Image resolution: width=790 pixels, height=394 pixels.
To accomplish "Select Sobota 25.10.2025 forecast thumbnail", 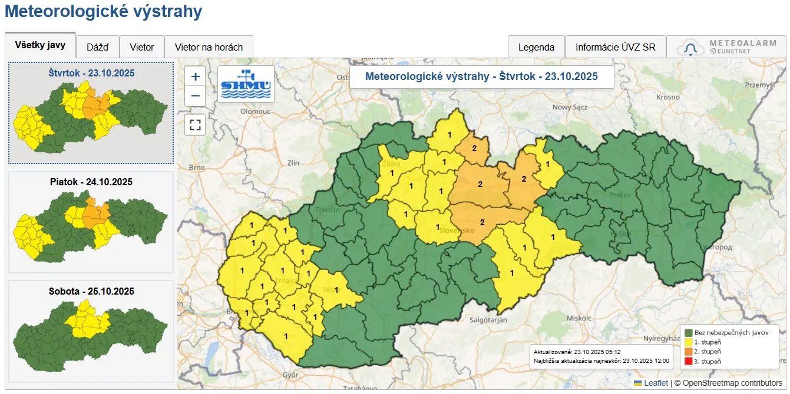I will tap(91, 330).
